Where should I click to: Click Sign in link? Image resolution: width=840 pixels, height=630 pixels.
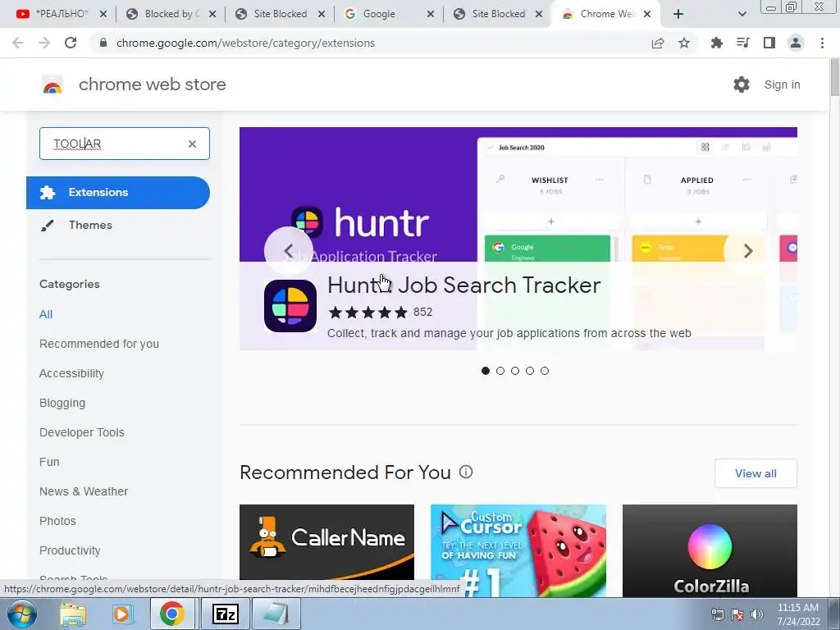point(782,84)
